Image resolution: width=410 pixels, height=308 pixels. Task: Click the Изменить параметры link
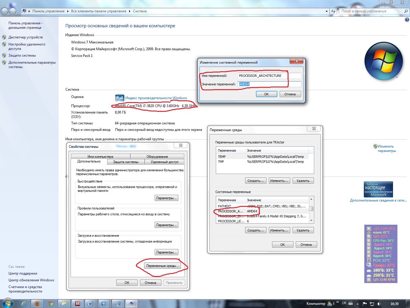pos(387,148)
